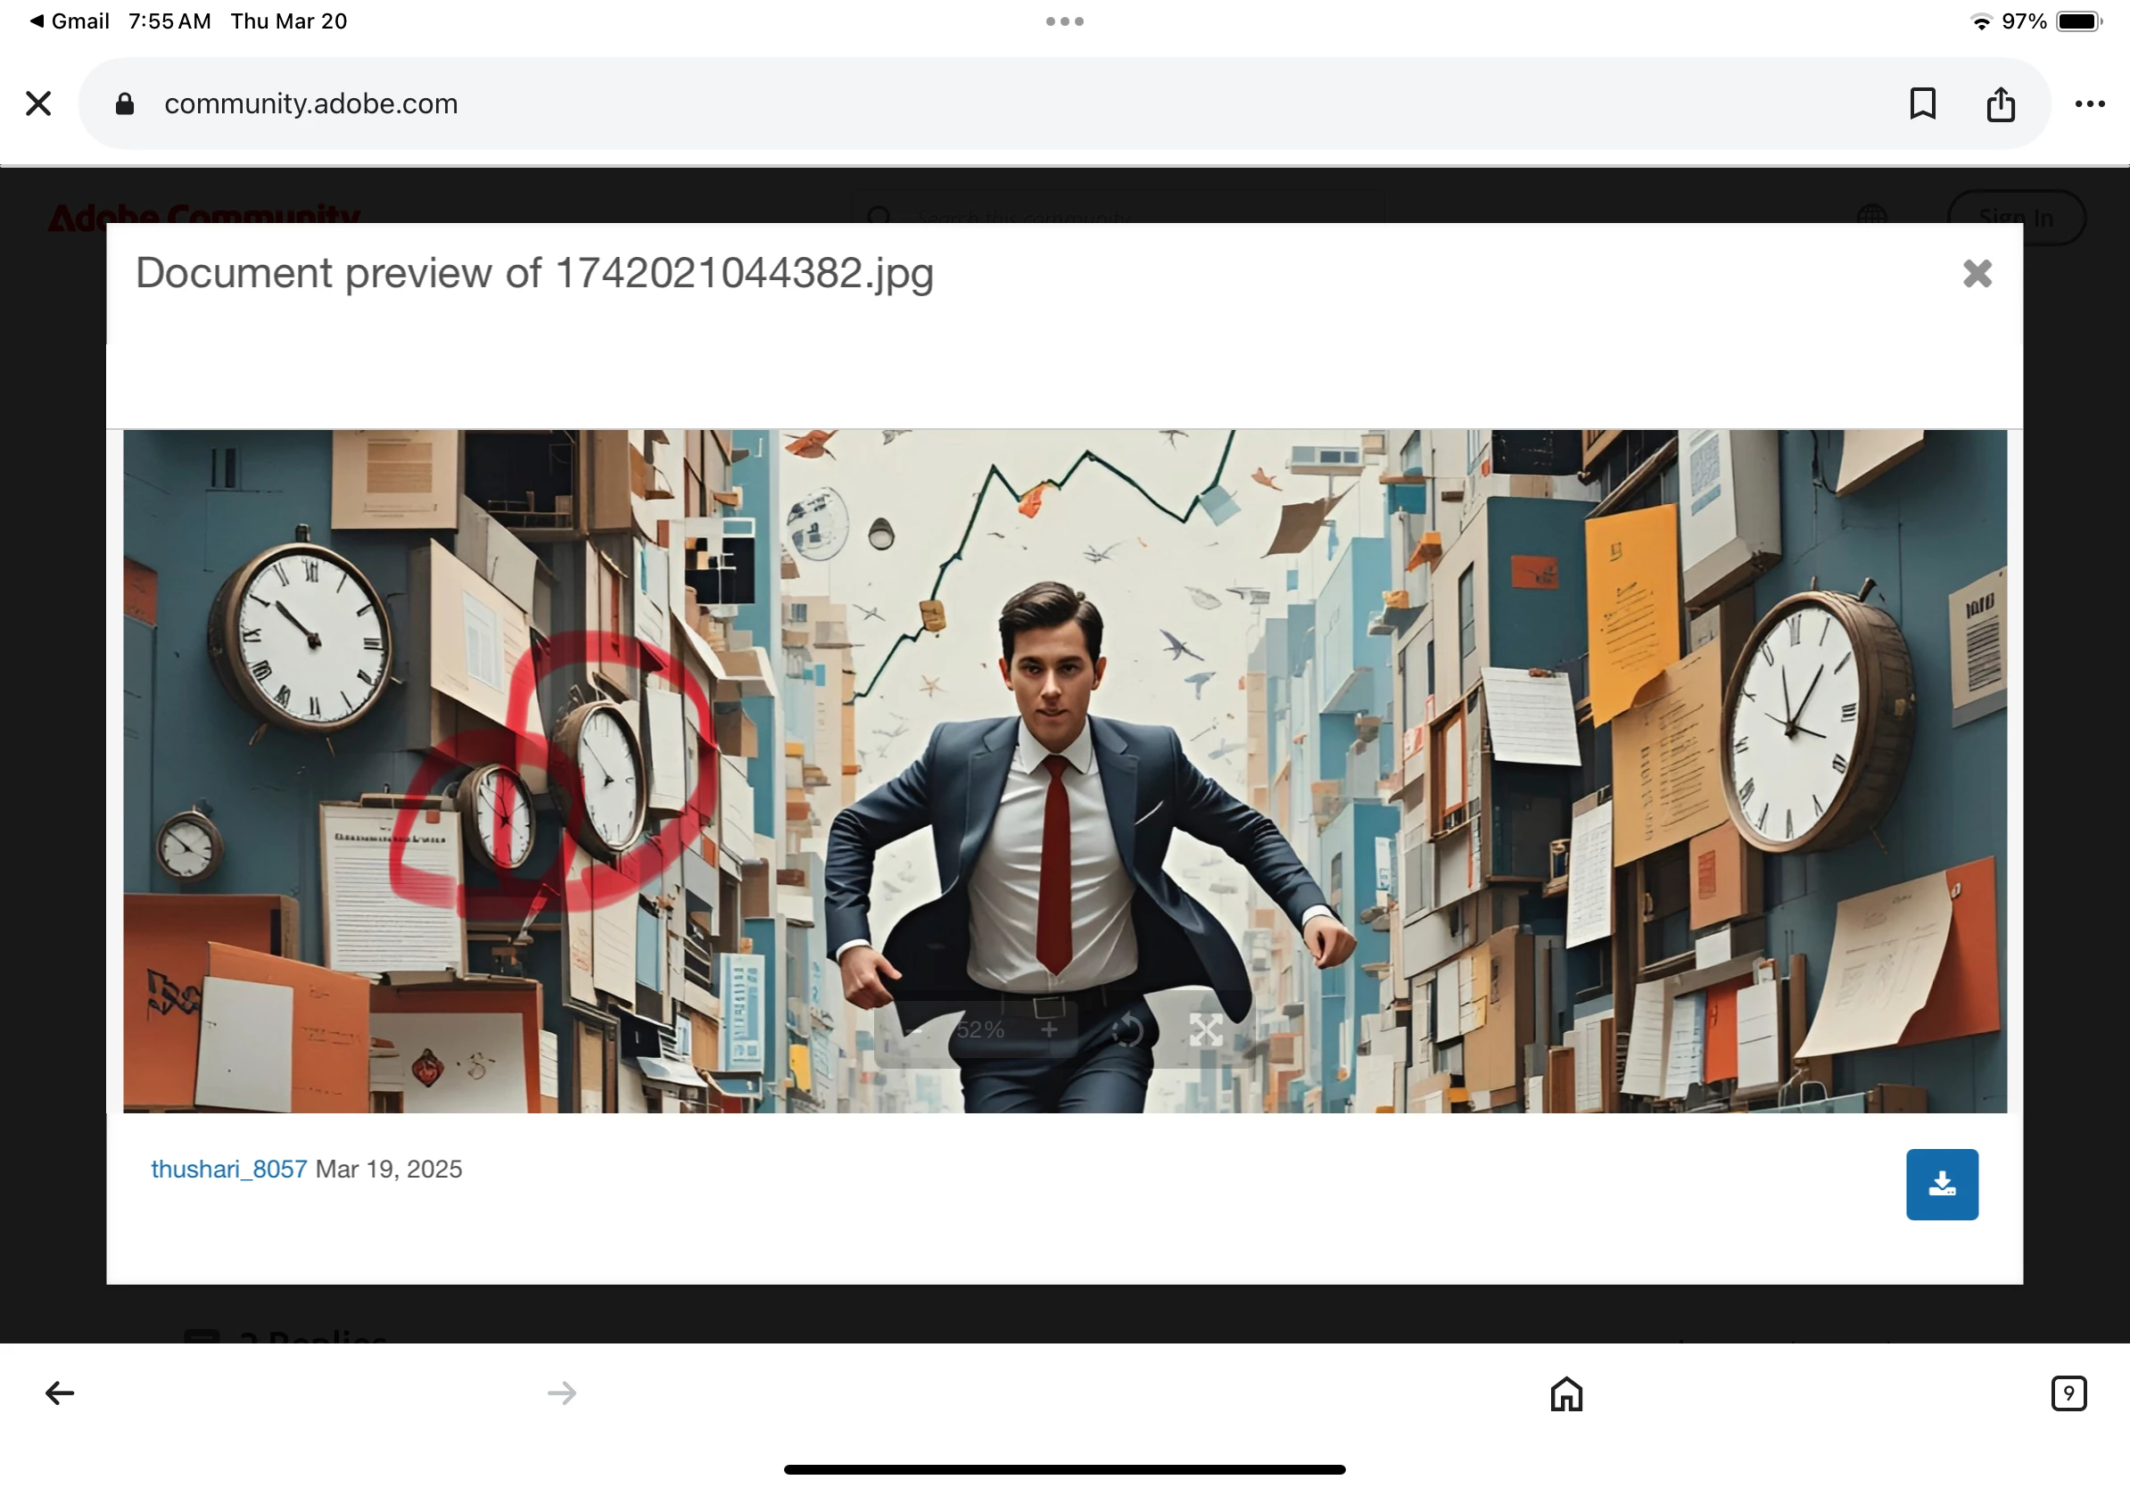Image resolution: width=2130 pixels, height=1488 pixels.
Task: Go forward with the right arrow
Action: point(561,1393)
